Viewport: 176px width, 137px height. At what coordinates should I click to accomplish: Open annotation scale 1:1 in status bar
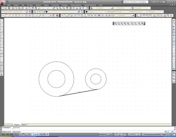pos(131,134)
